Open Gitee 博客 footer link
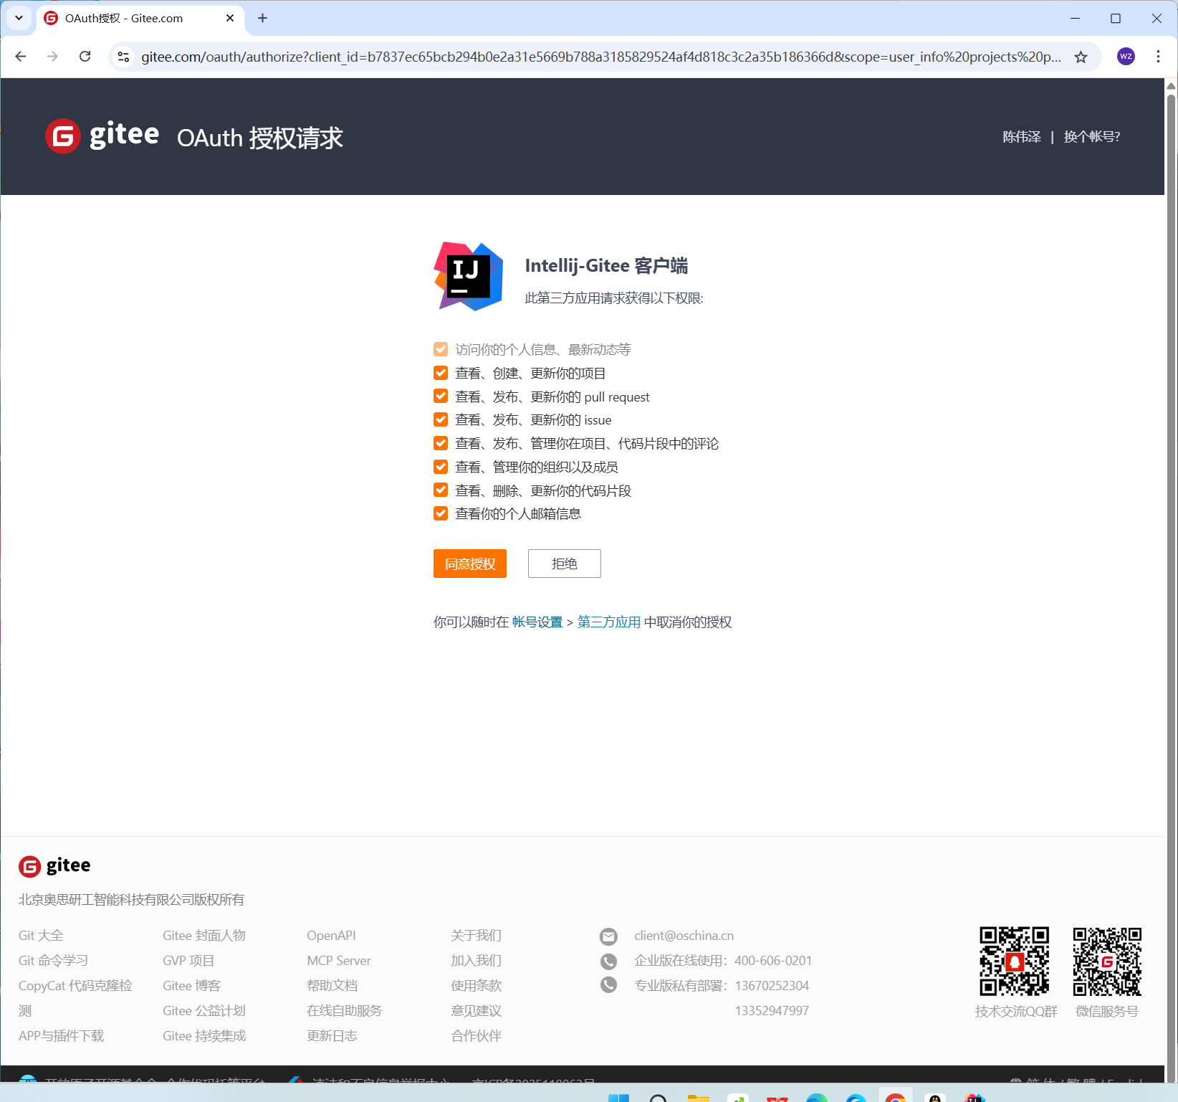Image resolution: width=1178 pixels, height=1102 pixels. (192, 986)
